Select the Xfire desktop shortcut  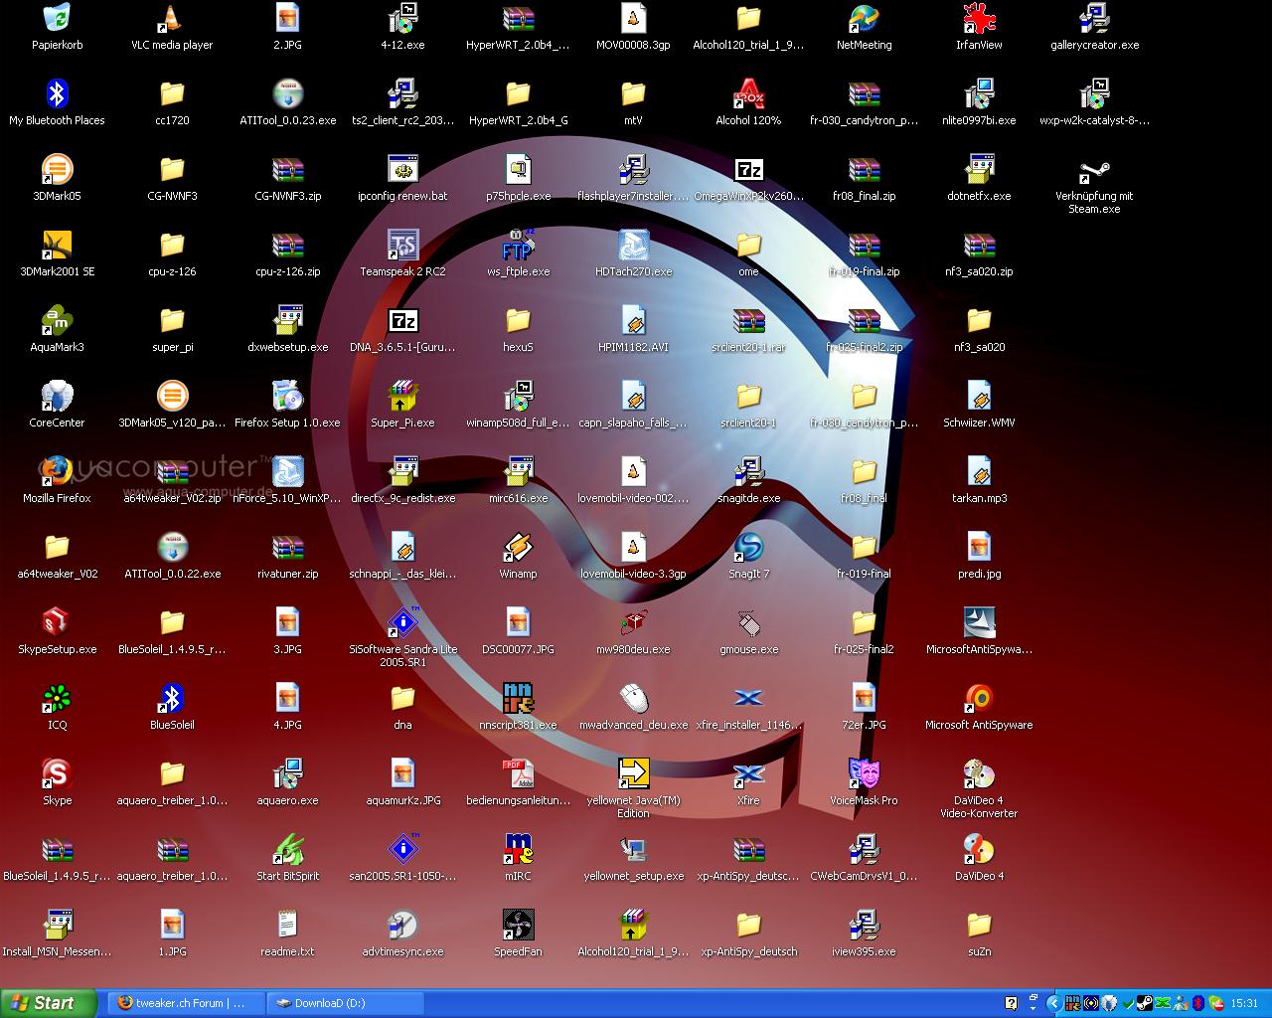pyautogui.click(x=748, y=774)
